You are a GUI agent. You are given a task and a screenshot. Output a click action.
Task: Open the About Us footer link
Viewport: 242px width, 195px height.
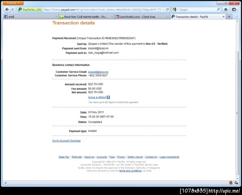point(89,157)
